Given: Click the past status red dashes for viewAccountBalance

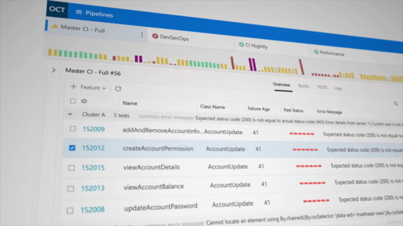Looking at the screenshot, I should 312,183.
